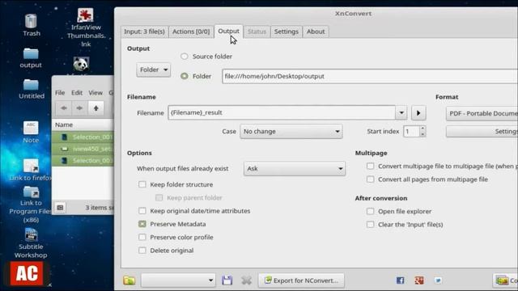Open Edit menu in file manager

point(77,93)
